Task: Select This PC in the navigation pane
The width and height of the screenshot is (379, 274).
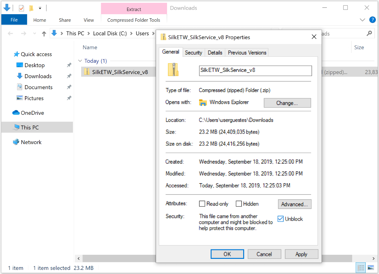Action: click(x=37, y=127)
